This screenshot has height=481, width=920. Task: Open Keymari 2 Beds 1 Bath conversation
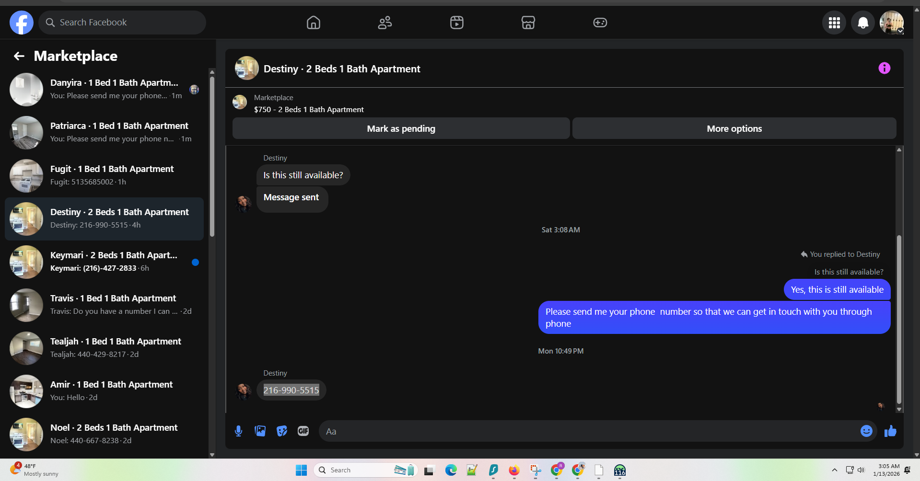coord(104,262)
